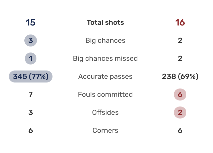The image size is (213, 153).
Task: Click the Accurate passes label
Action: tap(105, 76)
